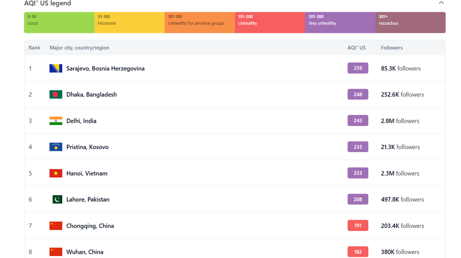The image size is (461, 258).
Task: Click the China flag next to Wuhan
Action: click(x=56, y=252)
